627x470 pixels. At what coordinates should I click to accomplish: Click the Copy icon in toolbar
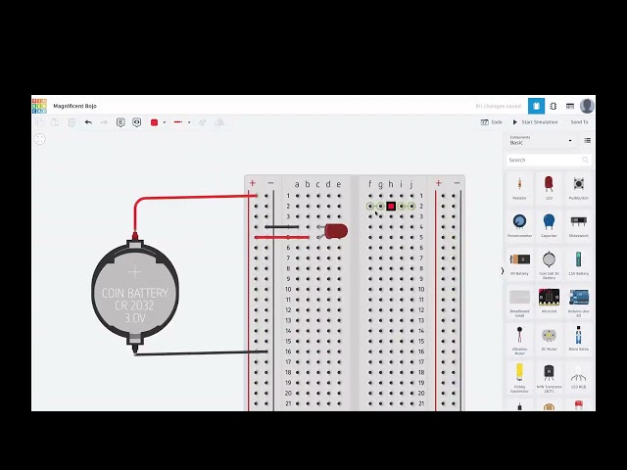tap(39, 122)
